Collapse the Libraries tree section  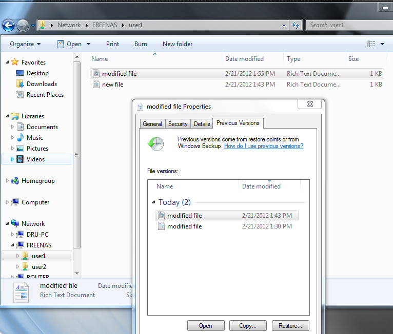(x=7, y=116)
